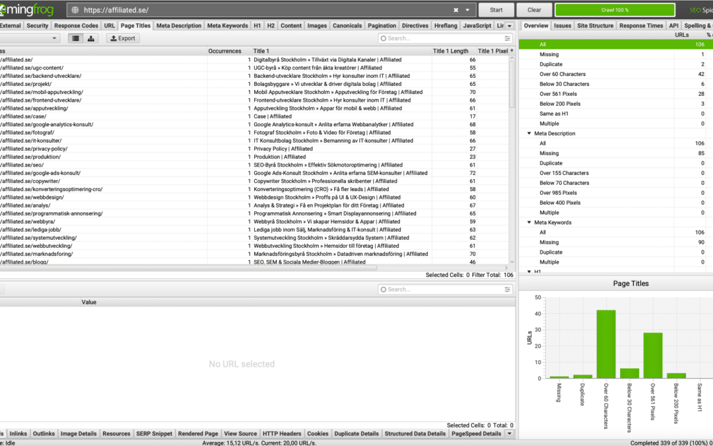Show the Rendered Page bottom tab
Image resolution: width=713 pixels, height=446 pixels.
[198, 433]
